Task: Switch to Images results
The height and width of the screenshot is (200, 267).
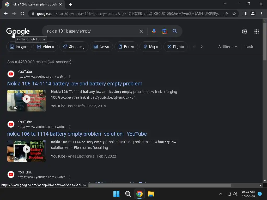Action: pos(19,47)
